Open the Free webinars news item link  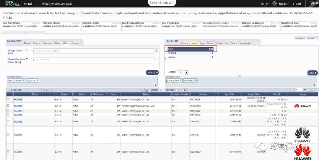coord(220,24)
